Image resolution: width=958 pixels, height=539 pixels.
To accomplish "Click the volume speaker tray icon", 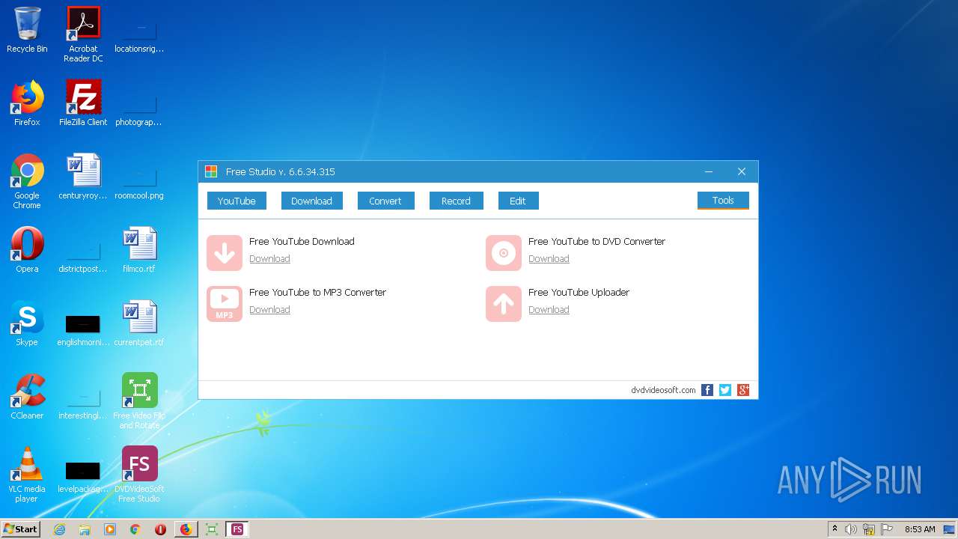I will 851,529.
